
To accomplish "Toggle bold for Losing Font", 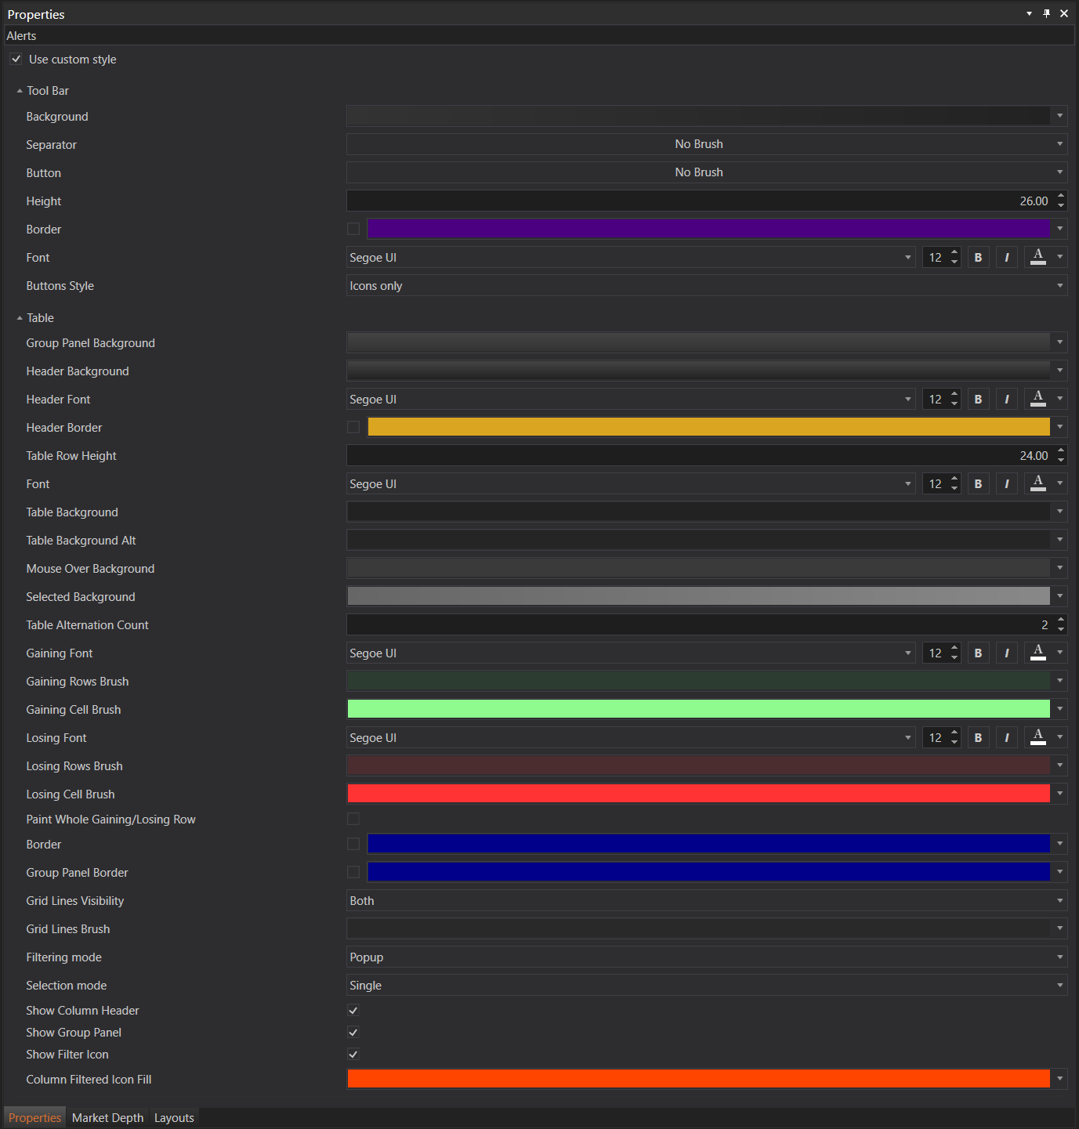I will click(x=978, y=738).
